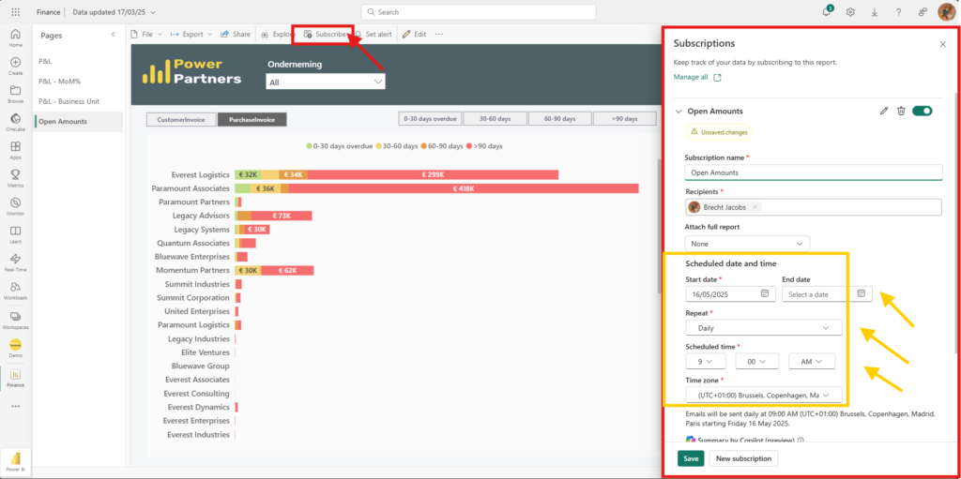The image size is (961, 479).
Task: Open the user profile avatar
Action: pos(946,11)
